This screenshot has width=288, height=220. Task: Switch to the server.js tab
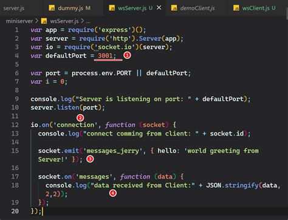(14, 8)
